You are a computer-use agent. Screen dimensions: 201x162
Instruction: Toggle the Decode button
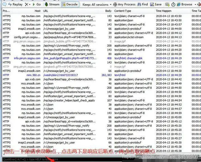pyautogui.click(x=70, y=4)
